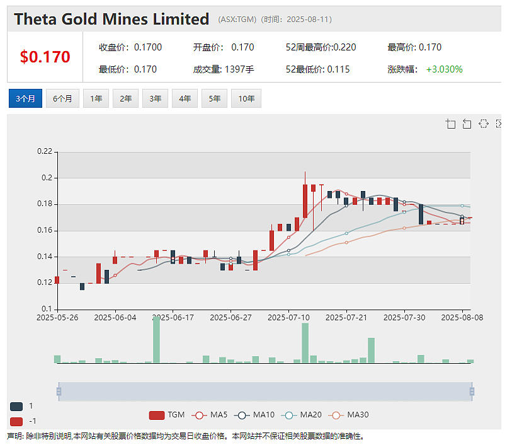This screenshot has height=447, width=512.
Task: Choose the 5年 time range
Action: pyautogui.click(x=215, y=98)
